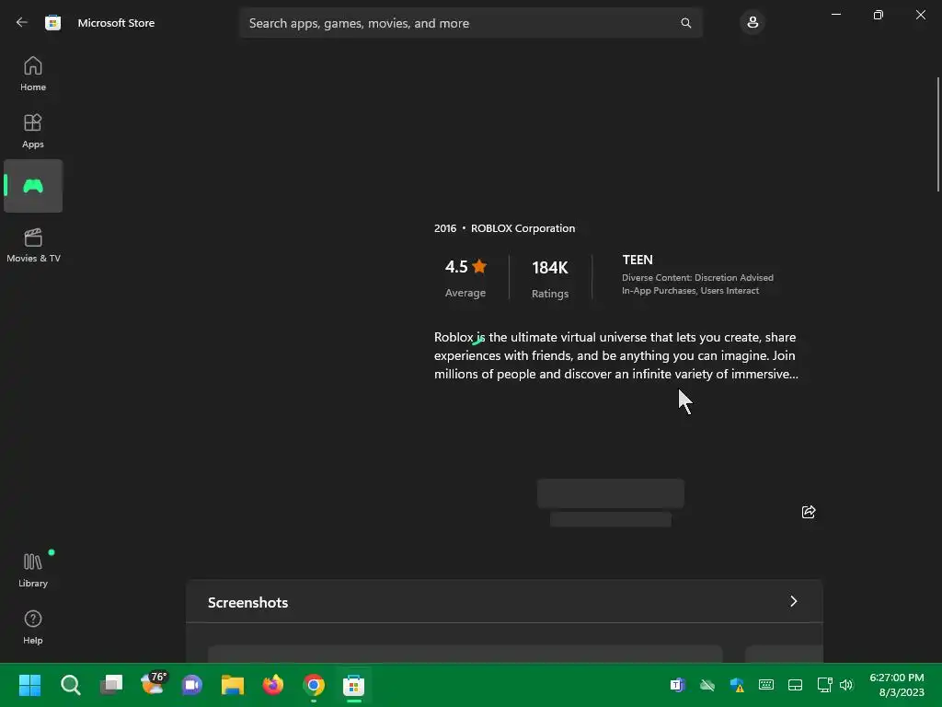Click the Search apps, games, movies field

pos(471,23)
